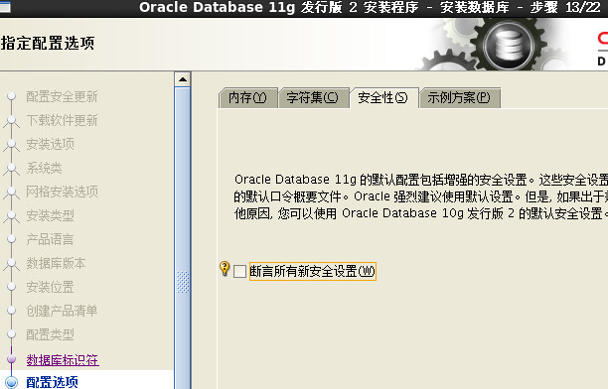Enable the 断言所有新安全设置 checkbox
The height and width of the screenshot is (389, 608).
[239, 271]
